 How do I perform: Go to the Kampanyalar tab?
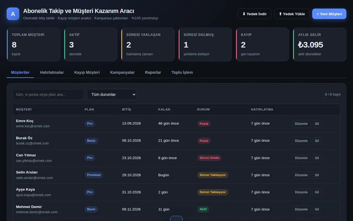(x=122, y=72)
